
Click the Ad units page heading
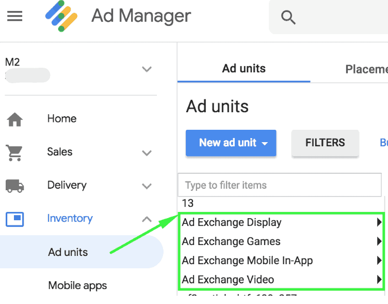coord(217,107)
